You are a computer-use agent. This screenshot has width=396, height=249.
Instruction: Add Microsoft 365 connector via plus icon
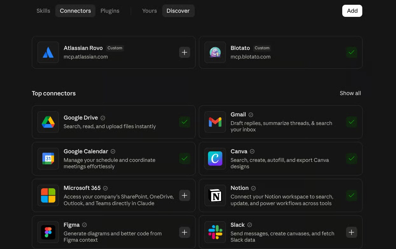[184, 195]
